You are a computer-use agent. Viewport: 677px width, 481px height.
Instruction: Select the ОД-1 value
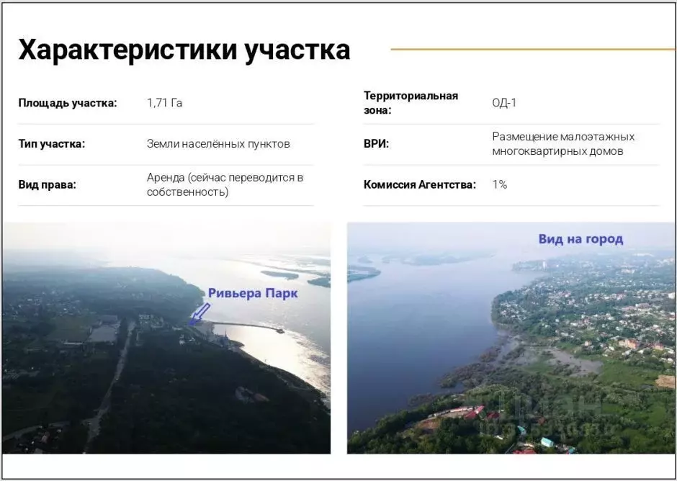502,102
